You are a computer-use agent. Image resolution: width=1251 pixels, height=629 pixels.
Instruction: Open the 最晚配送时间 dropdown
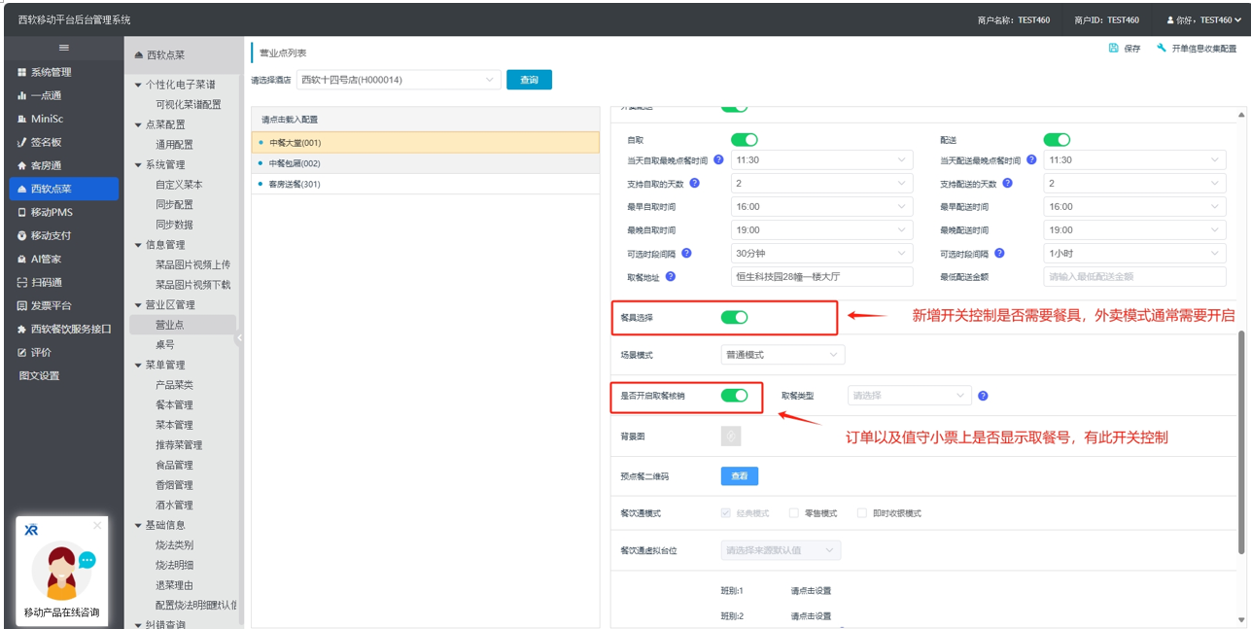coord(1135,230)
